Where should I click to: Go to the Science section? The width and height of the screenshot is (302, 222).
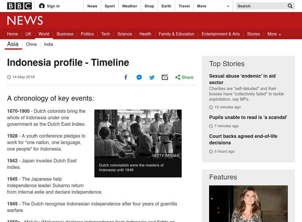(125, 34)
